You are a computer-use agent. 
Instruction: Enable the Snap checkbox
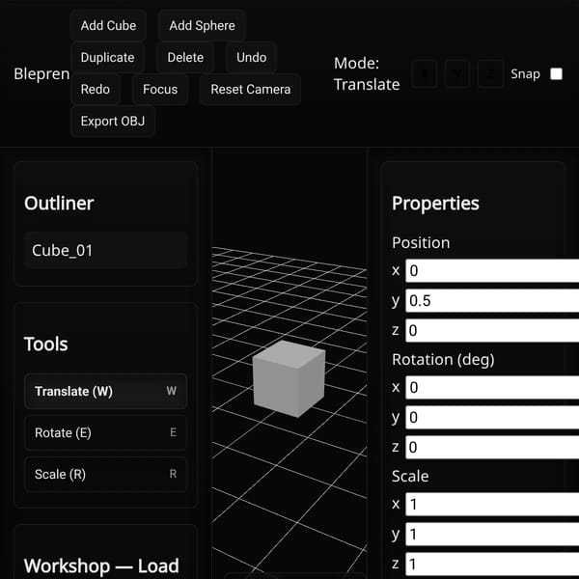pos(556,74)
